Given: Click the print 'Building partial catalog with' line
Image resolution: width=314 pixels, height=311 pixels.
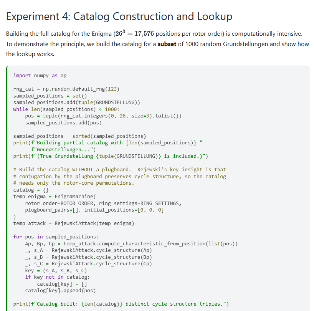Looking at the screenshot, I should point(108,142).
